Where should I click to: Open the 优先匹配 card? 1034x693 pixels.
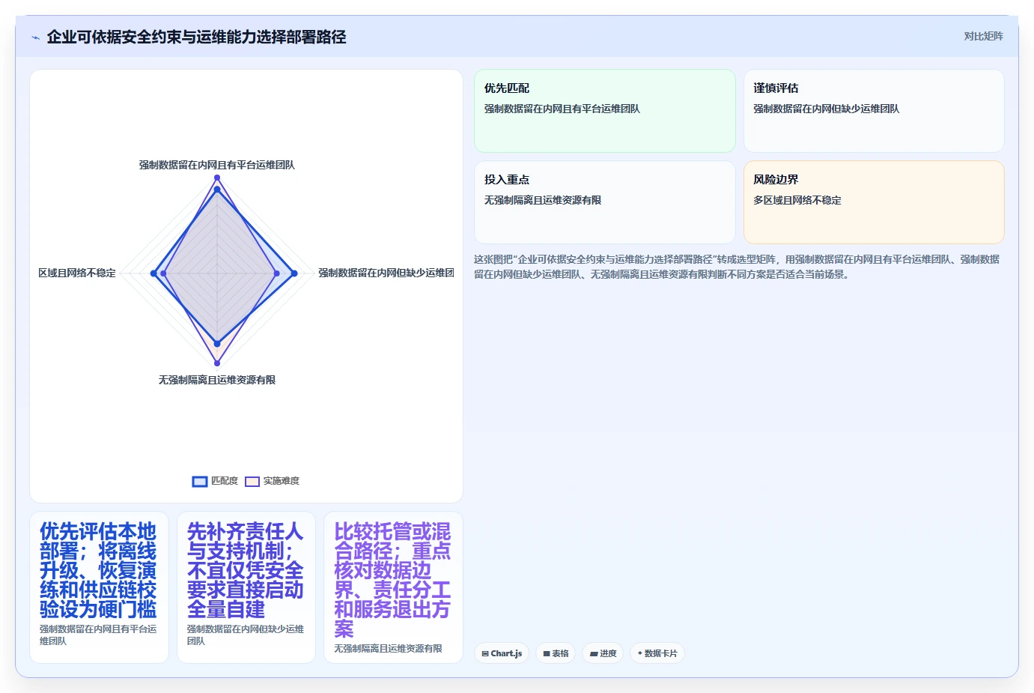(x=605, y=111)
